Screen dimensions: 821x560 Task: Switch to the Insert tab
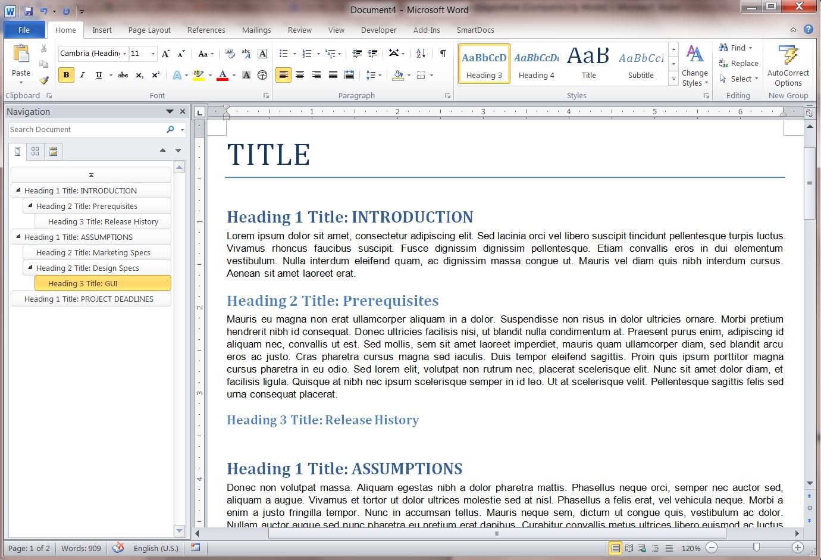point(102,30)
